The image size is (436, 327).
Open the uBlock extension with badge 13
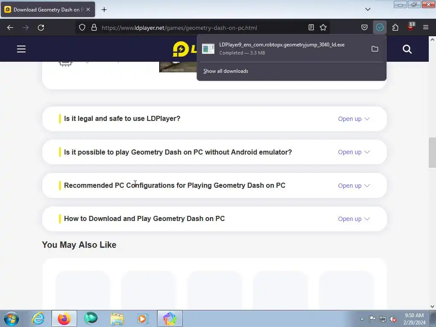coord(410,27)
